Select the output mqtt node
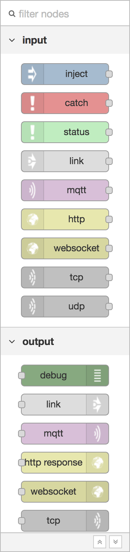 pos(65,434)
